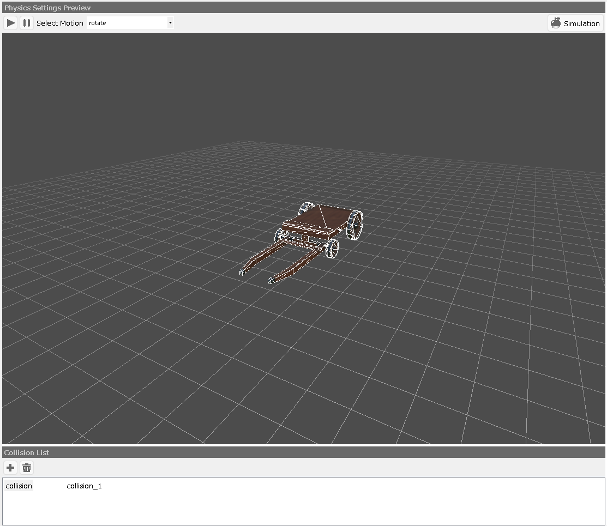The height and width of the screenshot is (526, 607).
Task: Delete collision using the trash icon
Action: click(27, 468)
